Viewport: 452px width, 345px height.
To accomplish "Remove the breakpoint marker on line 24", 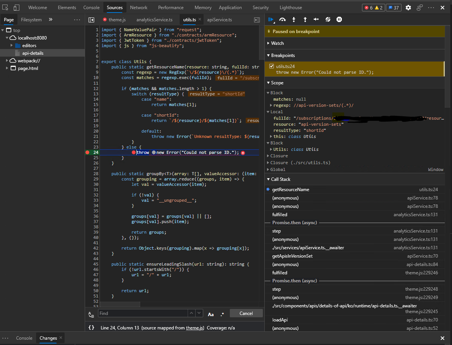I will (87, 152).
